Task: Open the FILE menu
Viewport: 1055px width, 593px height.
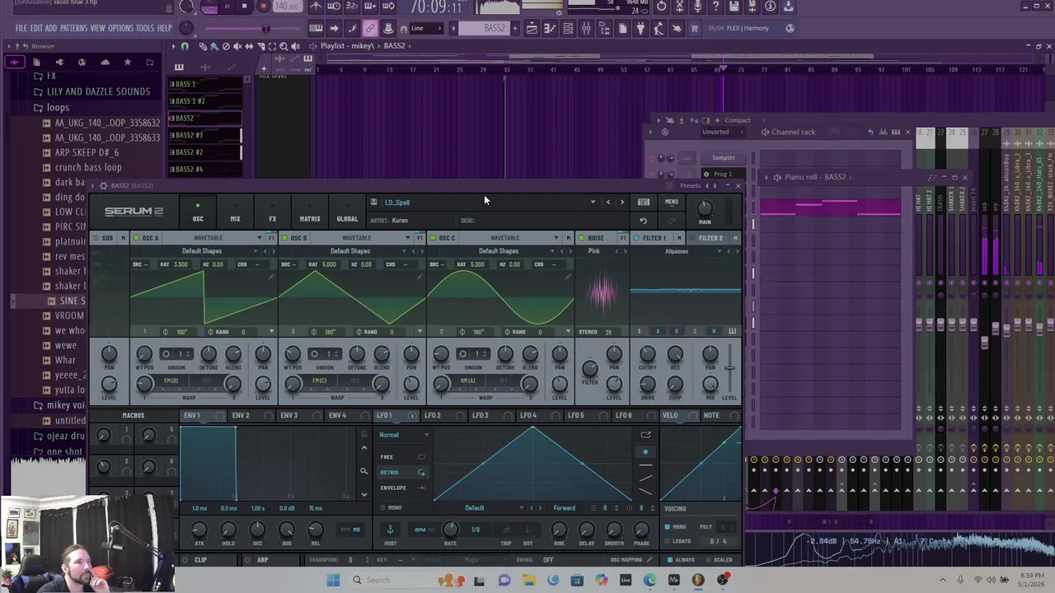Action: click(21, 28)
